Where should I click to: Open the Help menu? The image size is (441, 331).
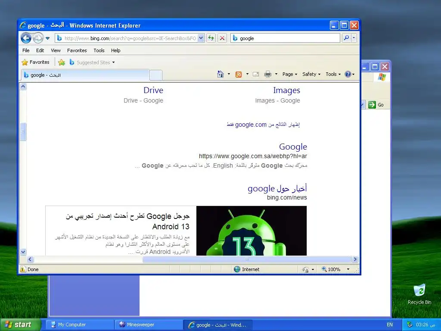point(115,50)
